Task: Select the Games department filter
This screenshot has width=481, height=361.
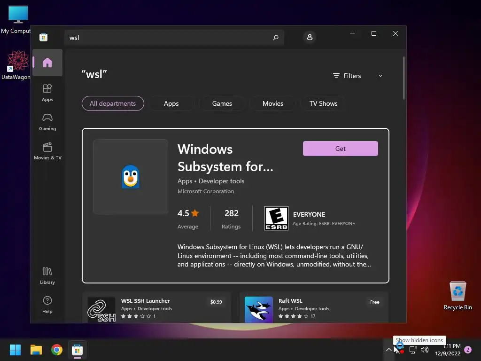Action: click(222, 103)
